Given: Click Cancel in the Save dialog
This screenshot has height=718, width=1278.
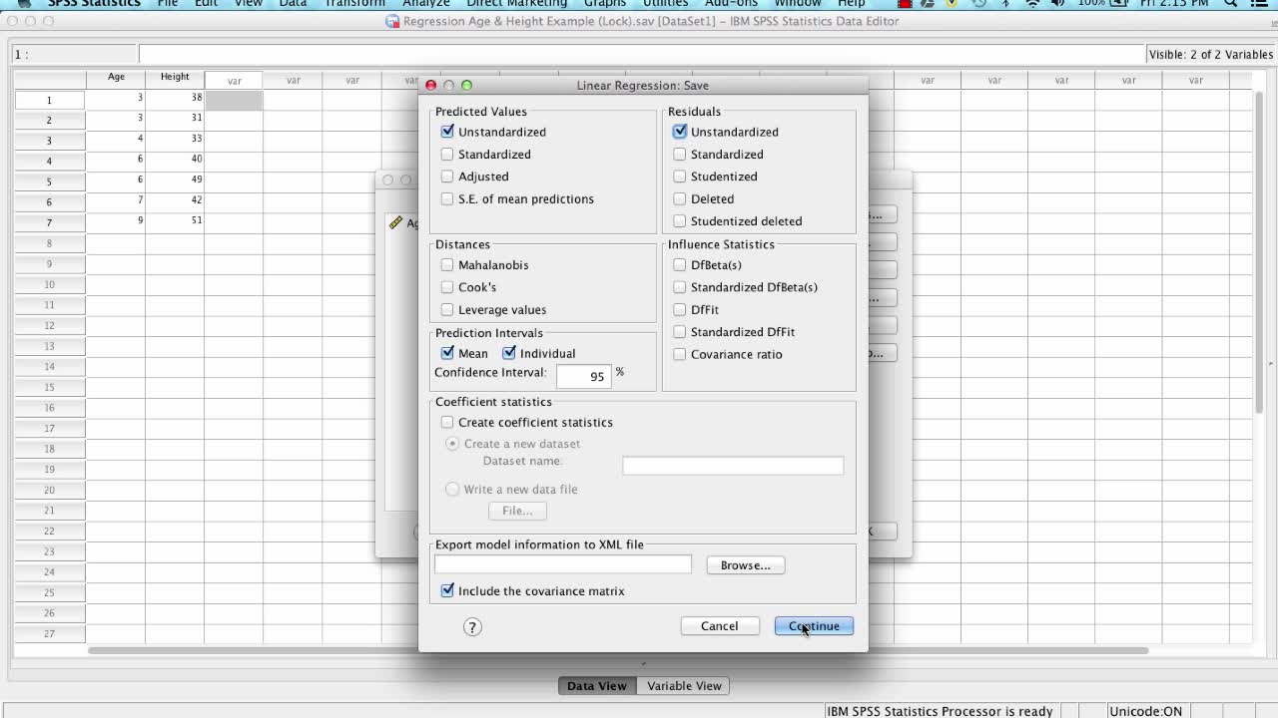Looking at the screenshot, I should [719, 626].
